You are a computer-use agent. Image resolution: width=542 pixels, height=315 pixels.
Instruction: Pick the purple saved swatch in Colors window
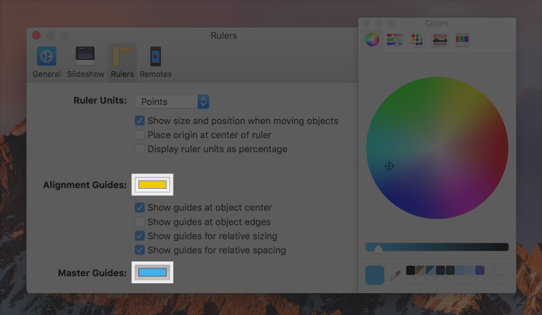(480, 270)
